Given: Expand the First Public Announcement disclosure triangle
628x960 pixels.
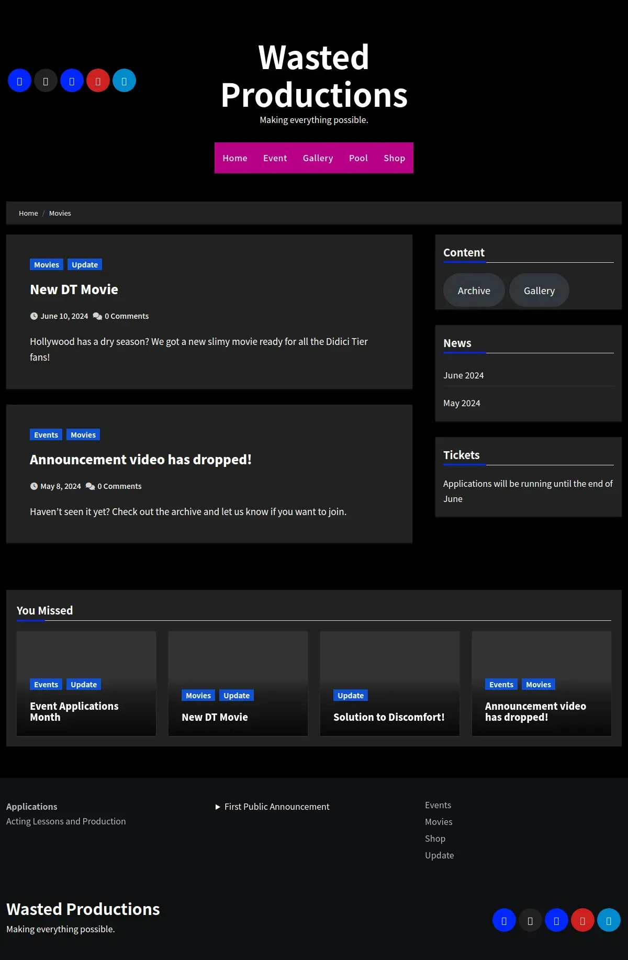Looking at the screenshot, I should click(x=218, y=807).
